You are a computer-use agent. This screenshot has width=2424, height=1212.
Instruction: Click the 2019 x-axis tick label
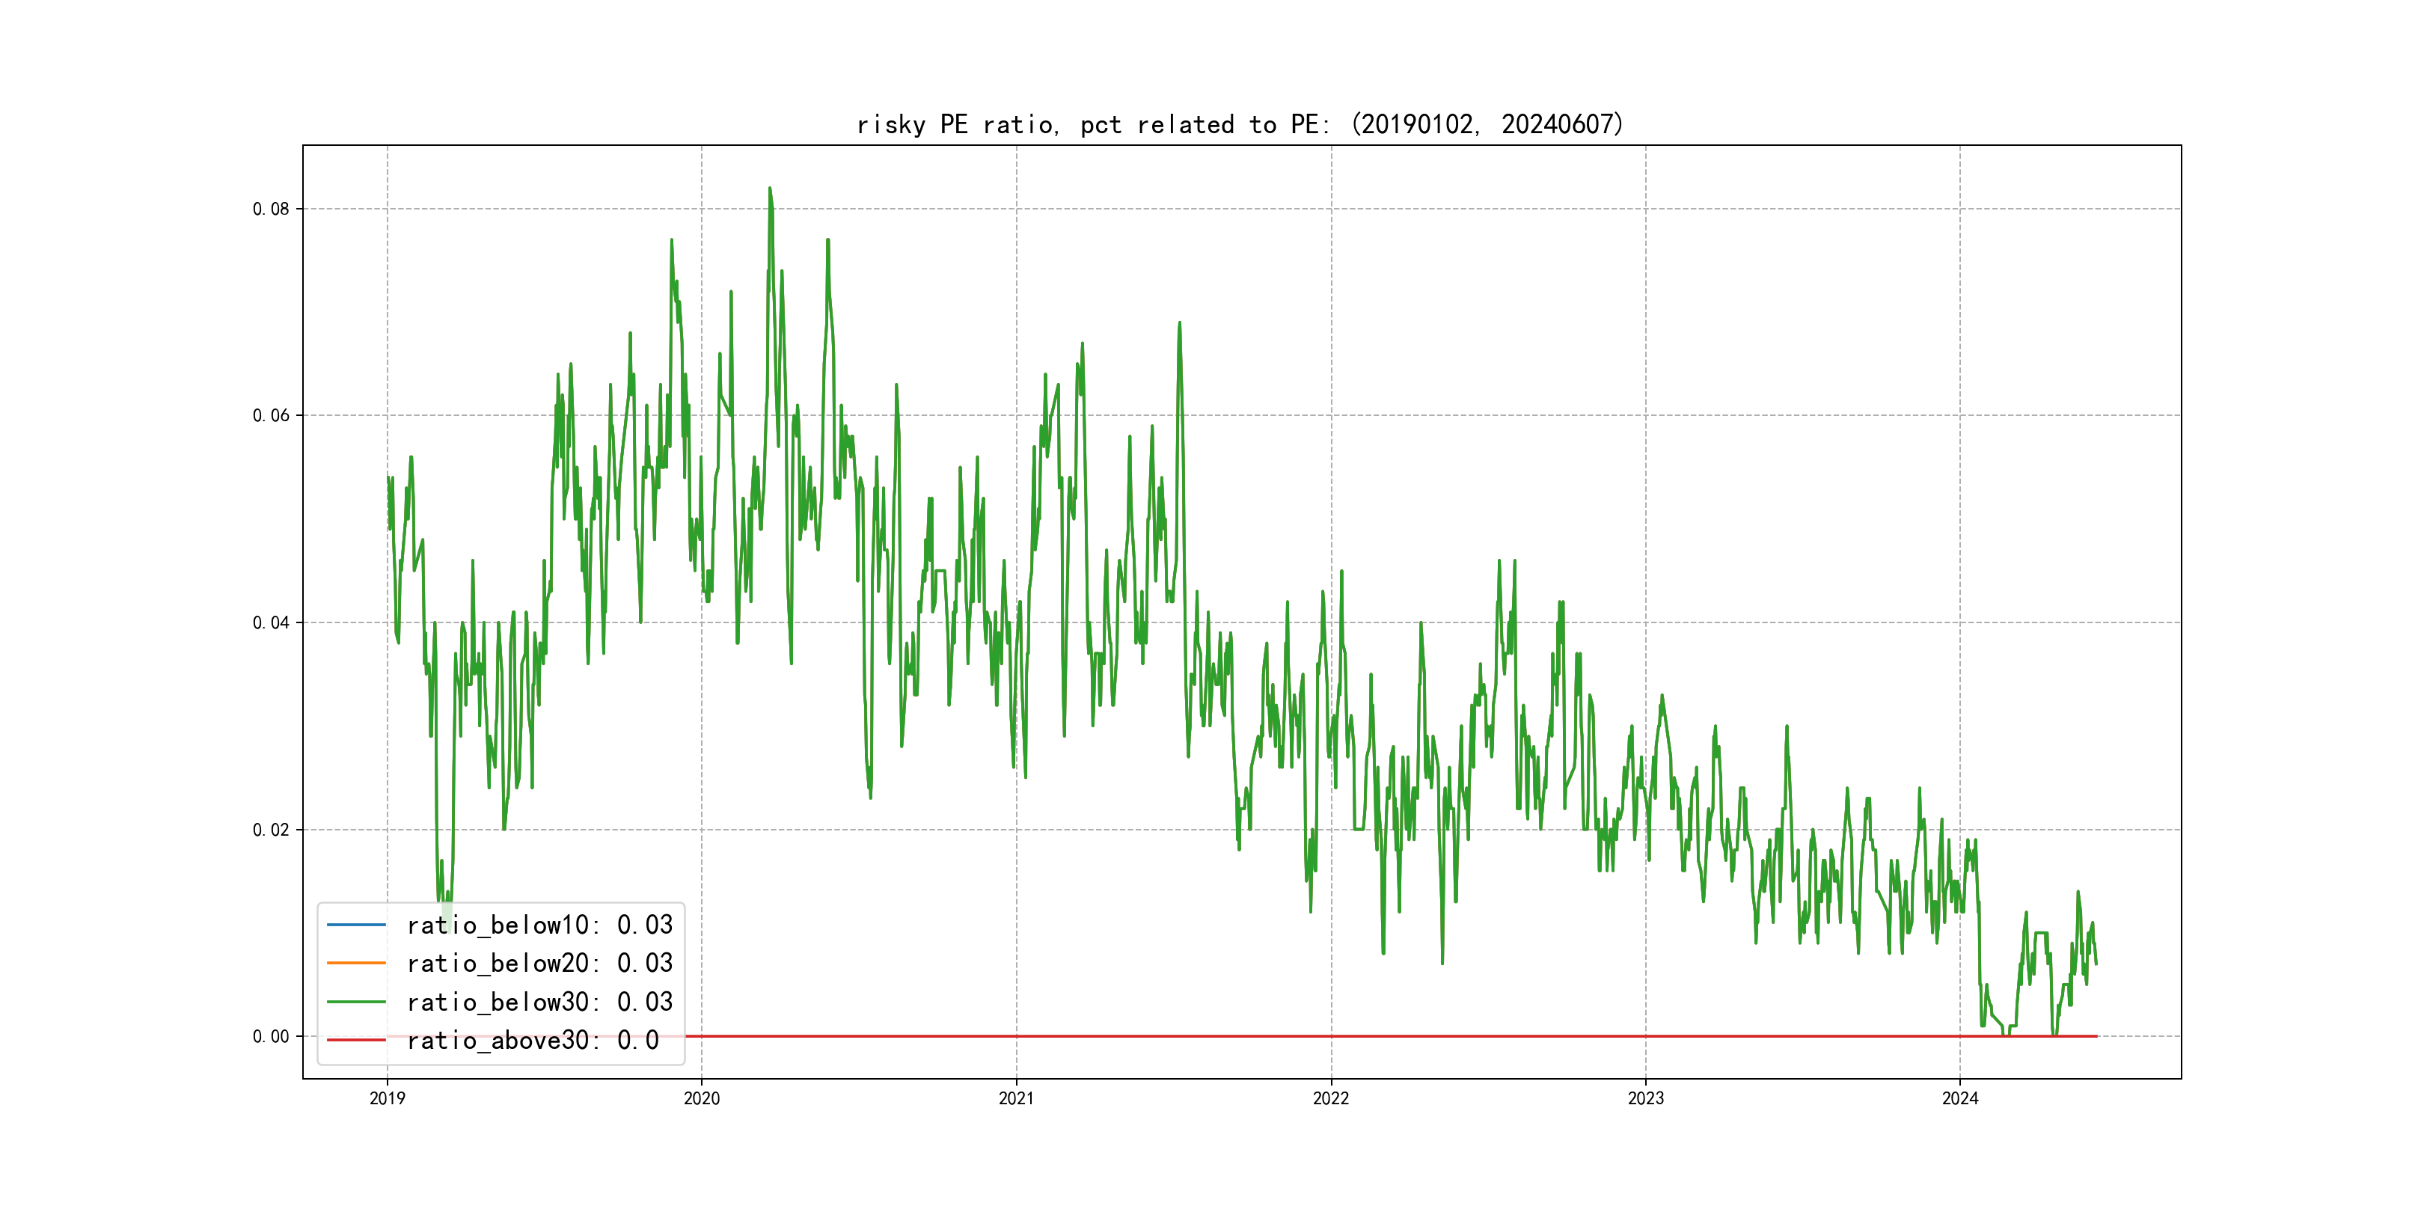(x=387, y=1098)
